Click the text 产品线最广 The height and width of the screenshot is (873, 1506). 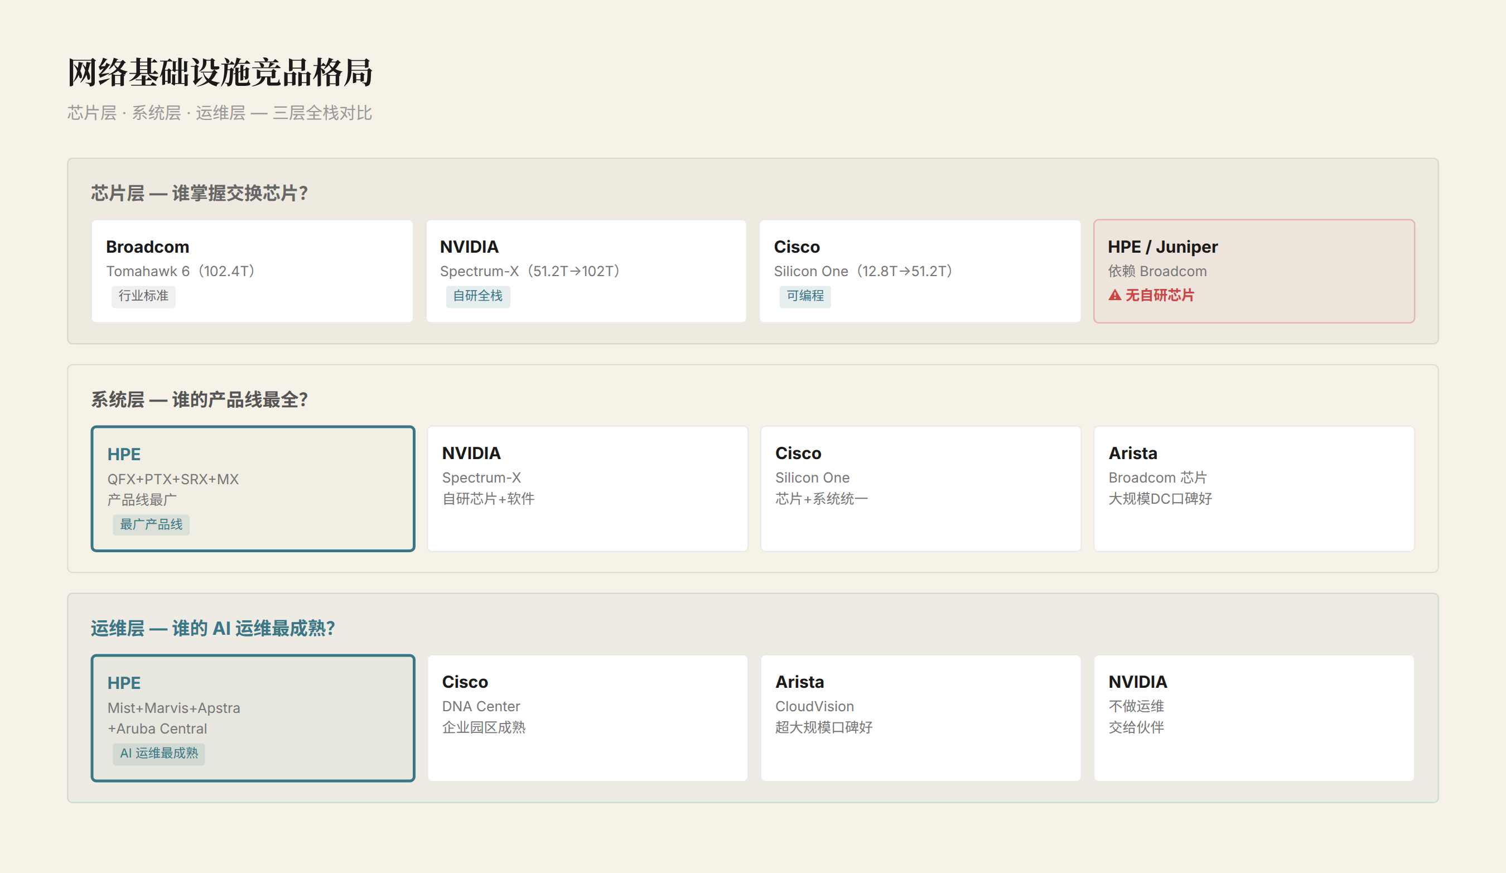pyautogui.click(x=142, y=500)
